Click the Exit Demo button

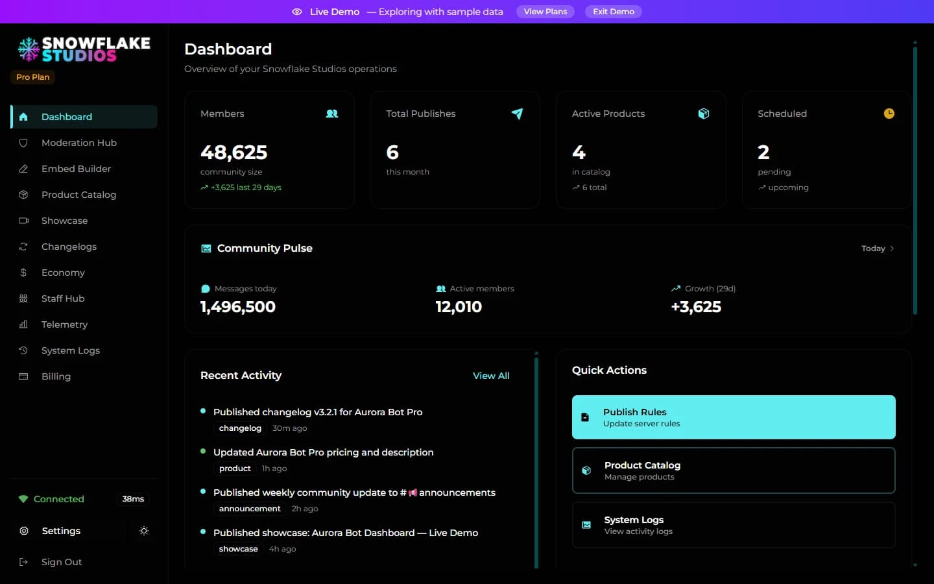click(614, 12)
